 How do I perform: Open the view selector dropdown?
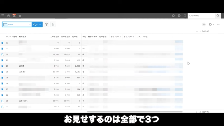17,24
